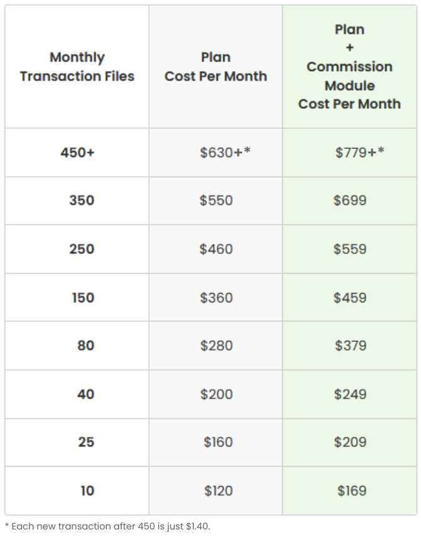
Task: Click the 350 transaction files cell
Action: point(82,201)
